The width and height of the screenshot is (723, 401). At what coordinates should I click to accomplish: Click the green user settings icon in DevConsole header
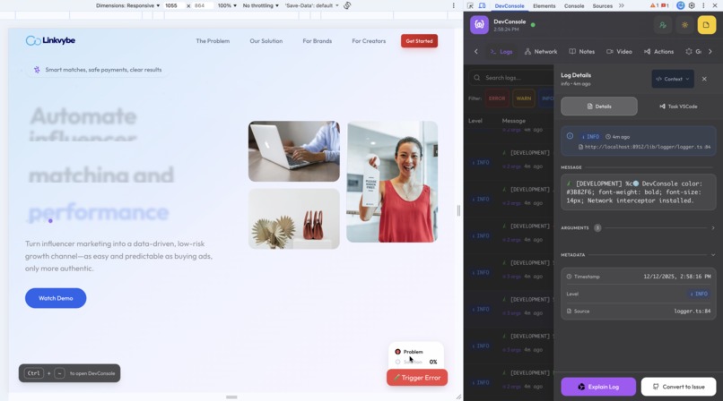pyautogui.click(x=663, y=25)
